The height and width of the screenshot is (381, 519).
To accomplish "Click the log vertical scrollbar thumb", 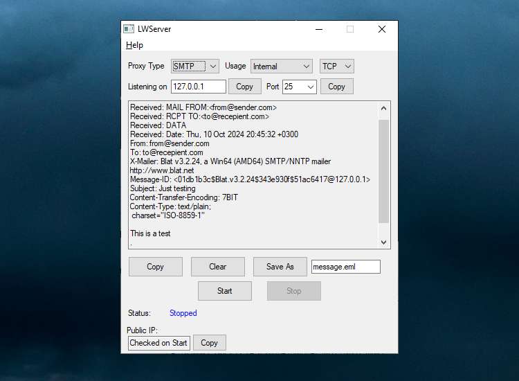I will pyautogui.click(x=383, y=171).
